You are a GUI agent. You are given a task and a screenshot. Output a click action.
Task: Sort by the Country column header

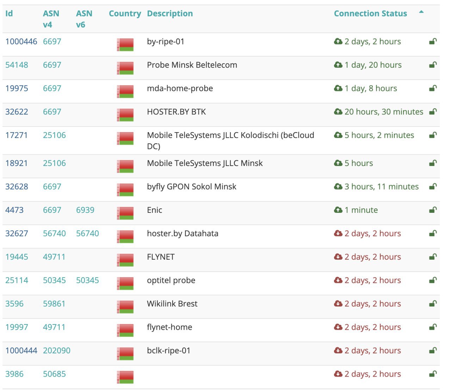[x=125, y=14]
